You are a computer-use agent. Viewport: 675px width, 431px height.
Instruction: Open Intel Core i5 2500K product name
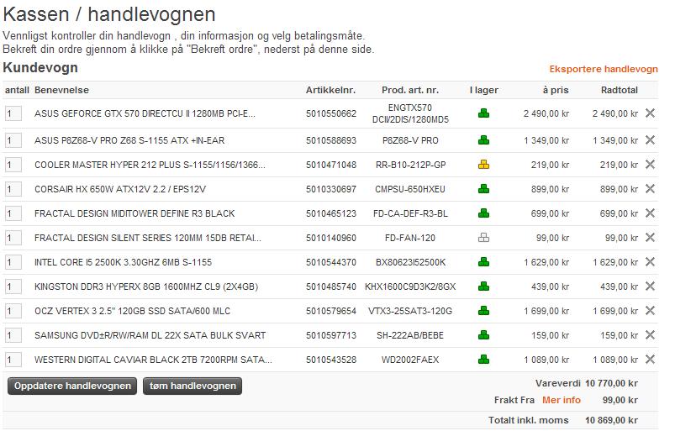(123, 262)
